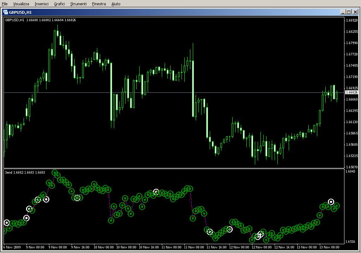Click the 12 Nov 08:00 time label
This screenshot has width=361, height=253.
coord(262,247)
